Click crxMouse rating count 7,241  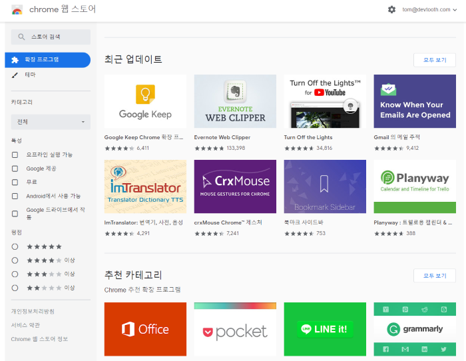pyautogui.click(x=233, y=233)
